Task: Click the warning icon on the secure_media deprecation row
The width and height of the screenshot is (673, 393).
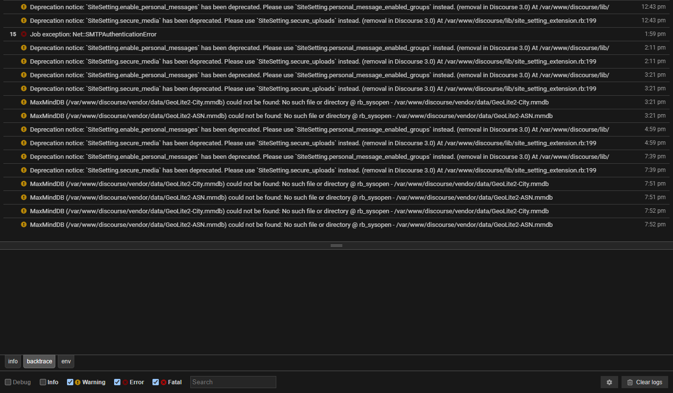Action: 24,20
